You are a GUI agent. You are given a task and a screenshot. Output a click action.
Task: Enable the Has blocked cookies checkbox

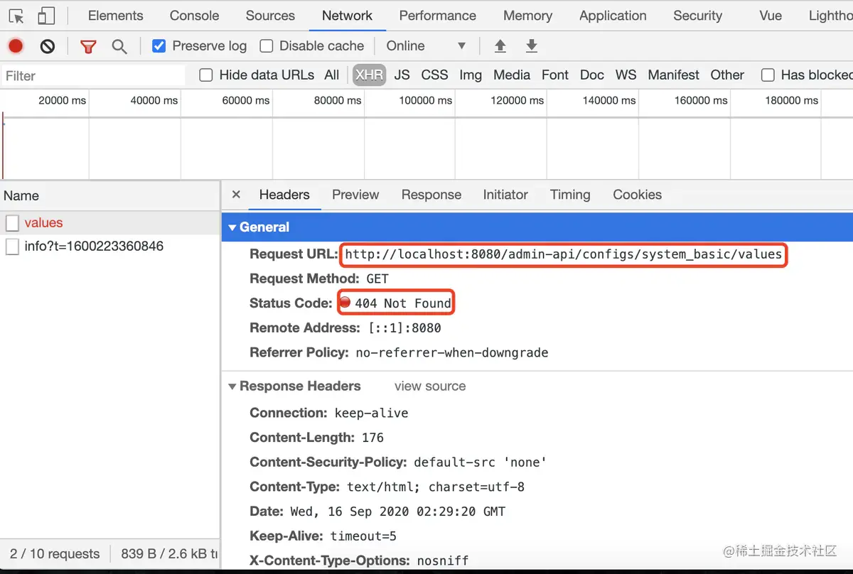tap(768, 75)
